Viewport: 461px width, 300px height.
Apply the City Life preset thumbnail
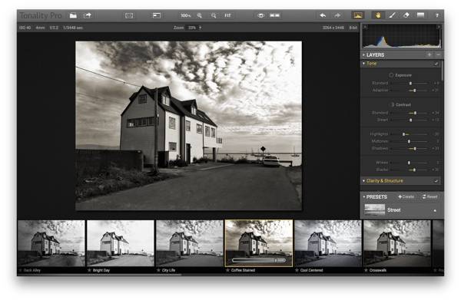(190, 243)
